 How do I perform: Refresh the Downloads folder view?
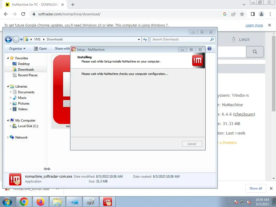pyautogui.click(x=145, y=39)
